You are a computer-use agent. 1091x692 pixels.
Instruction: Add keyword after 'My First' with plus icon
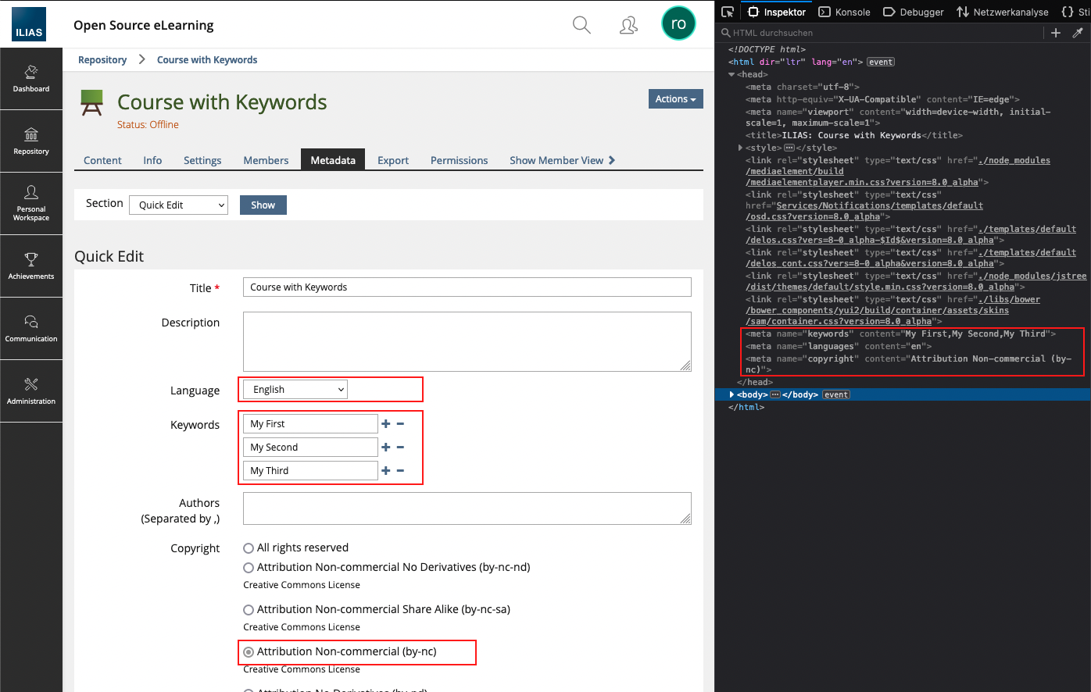pos(385,424)
